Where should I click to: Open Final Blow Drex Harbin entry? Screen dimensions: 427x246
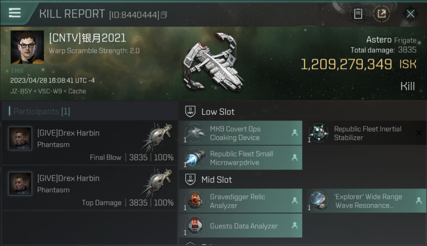89,142
